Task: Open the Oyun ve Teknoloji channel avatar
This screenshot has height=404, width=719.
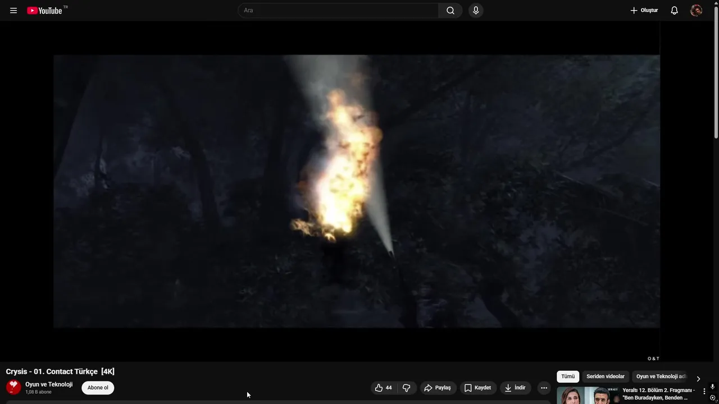Action: (x=13, y=387)
